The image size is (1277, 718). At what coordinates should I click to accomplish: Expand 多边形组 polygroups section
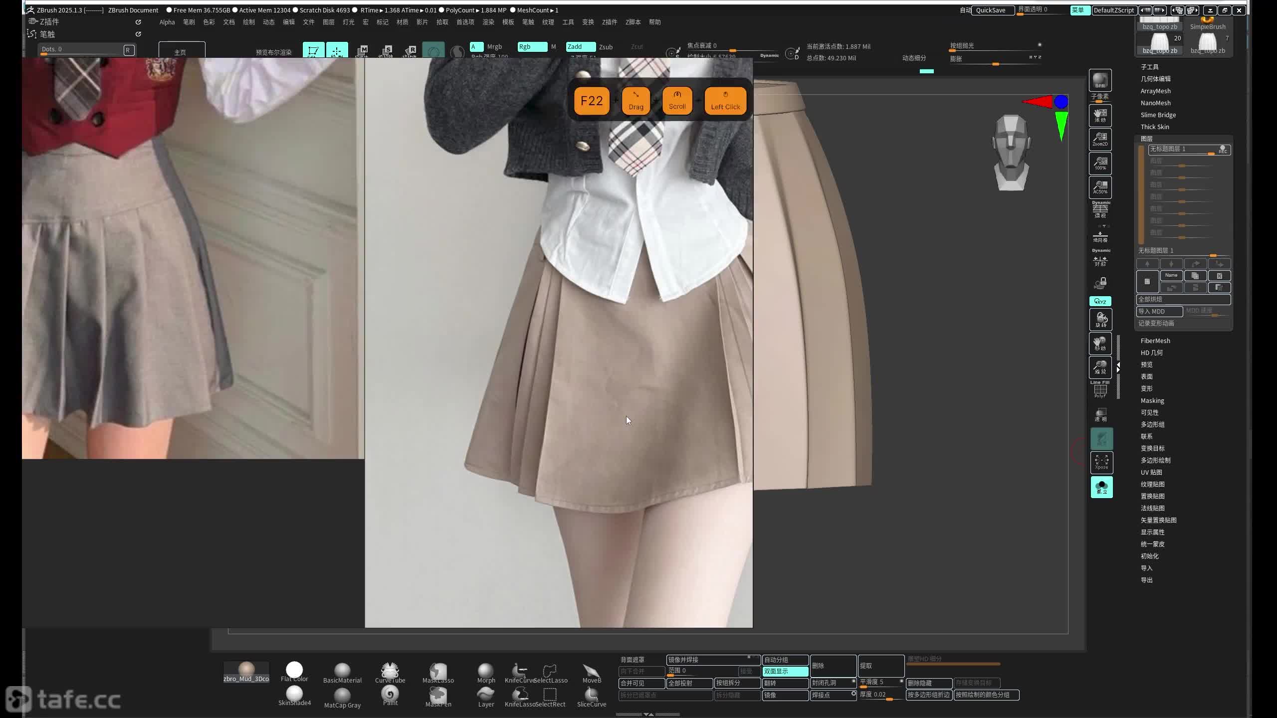(1152, 424)
